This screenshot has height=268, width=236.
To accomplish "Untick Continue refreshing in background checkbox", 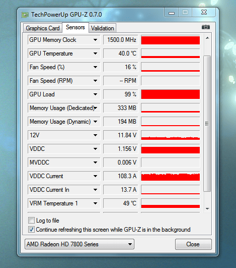I will pos(31,229).
